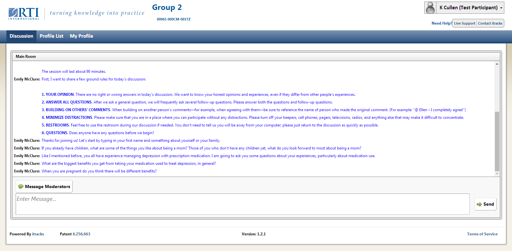Open the Terms of Service link
Screen dimensions: 512x251
(482, 234)
